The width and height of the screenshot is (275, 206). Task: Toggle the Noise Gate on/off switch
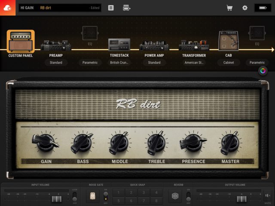[106, 196]
